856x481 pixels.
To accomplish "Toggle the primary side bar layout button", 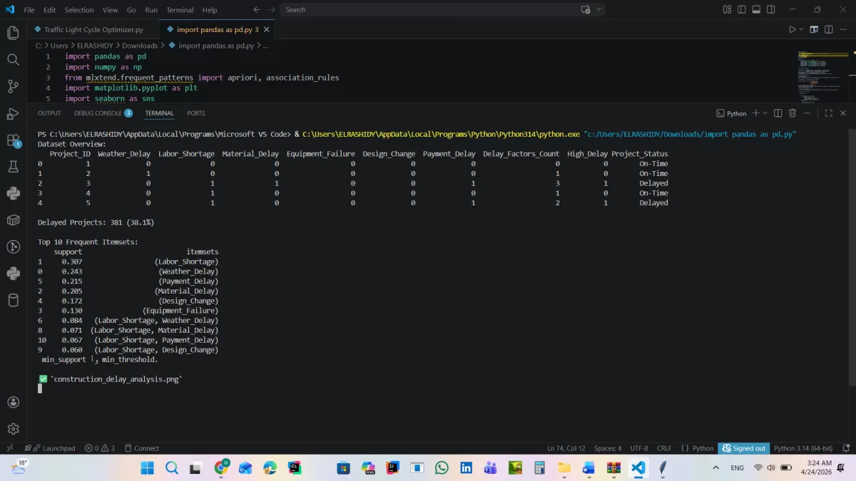I will [743, 10].
